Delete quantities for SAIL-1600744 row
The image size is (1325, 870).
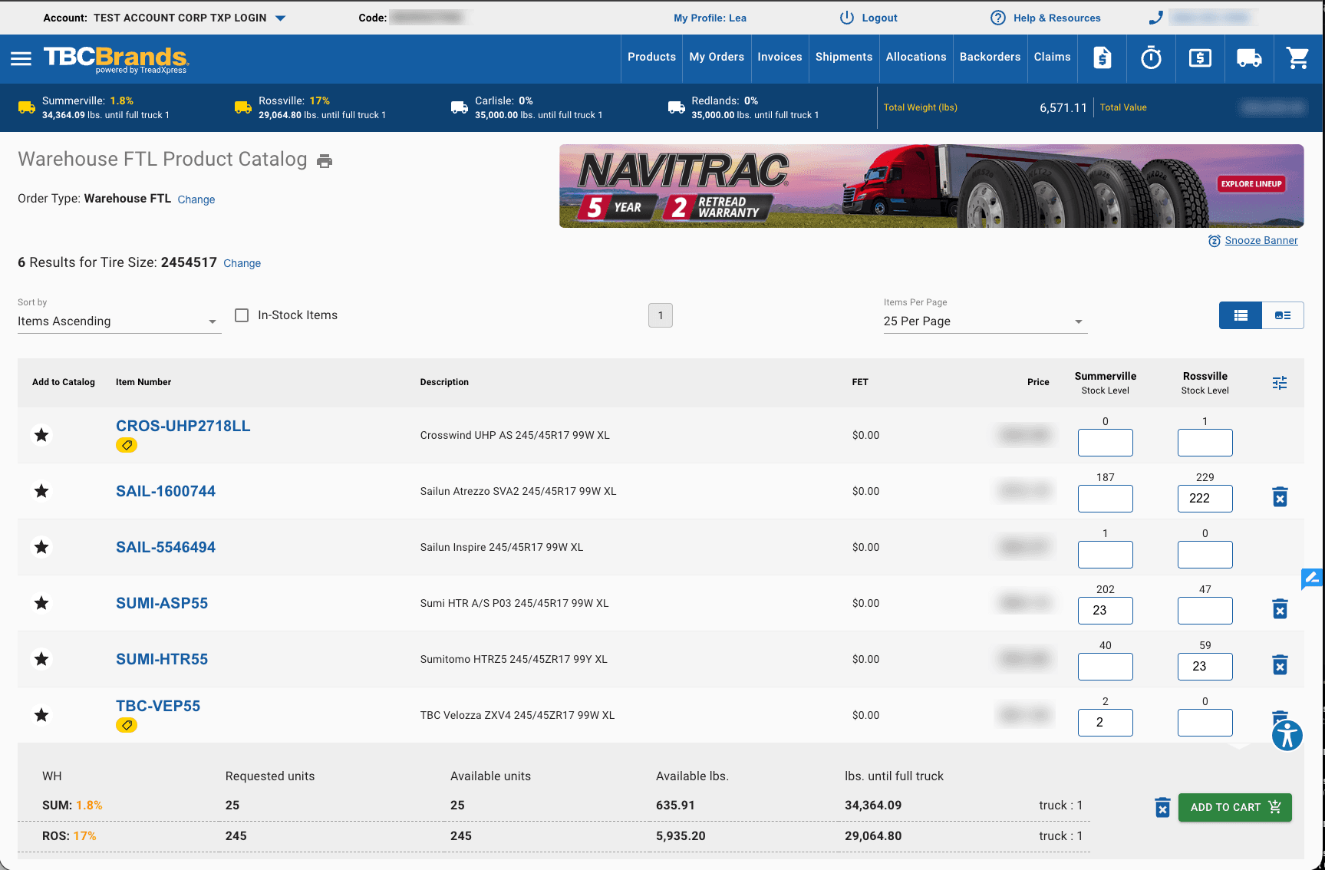tap(1280, 497)
